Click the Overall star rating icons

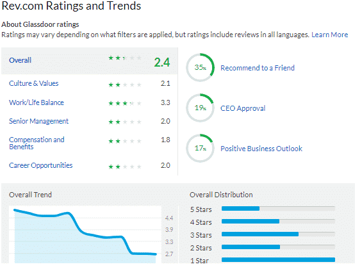pyautogui.click(x=125, y=58)
